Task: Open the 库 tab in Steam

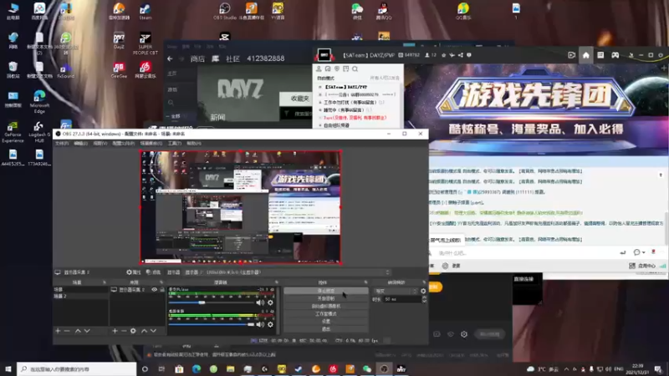Action: (x=216, y=58)
